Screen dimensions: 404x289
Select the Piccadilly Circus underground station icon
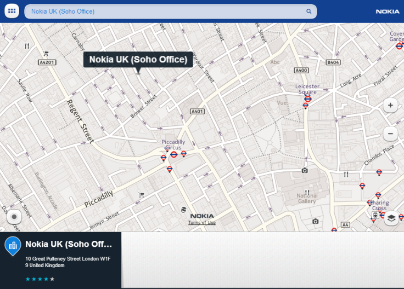coord(173,154)
